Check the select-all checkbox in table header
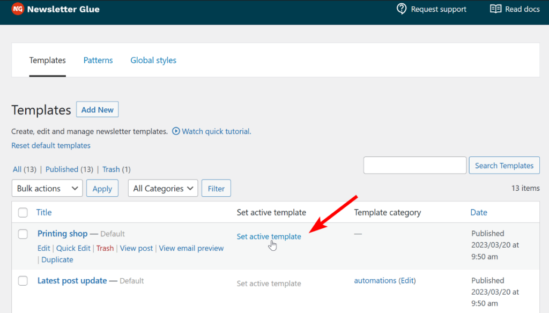 tap(23, 212)
